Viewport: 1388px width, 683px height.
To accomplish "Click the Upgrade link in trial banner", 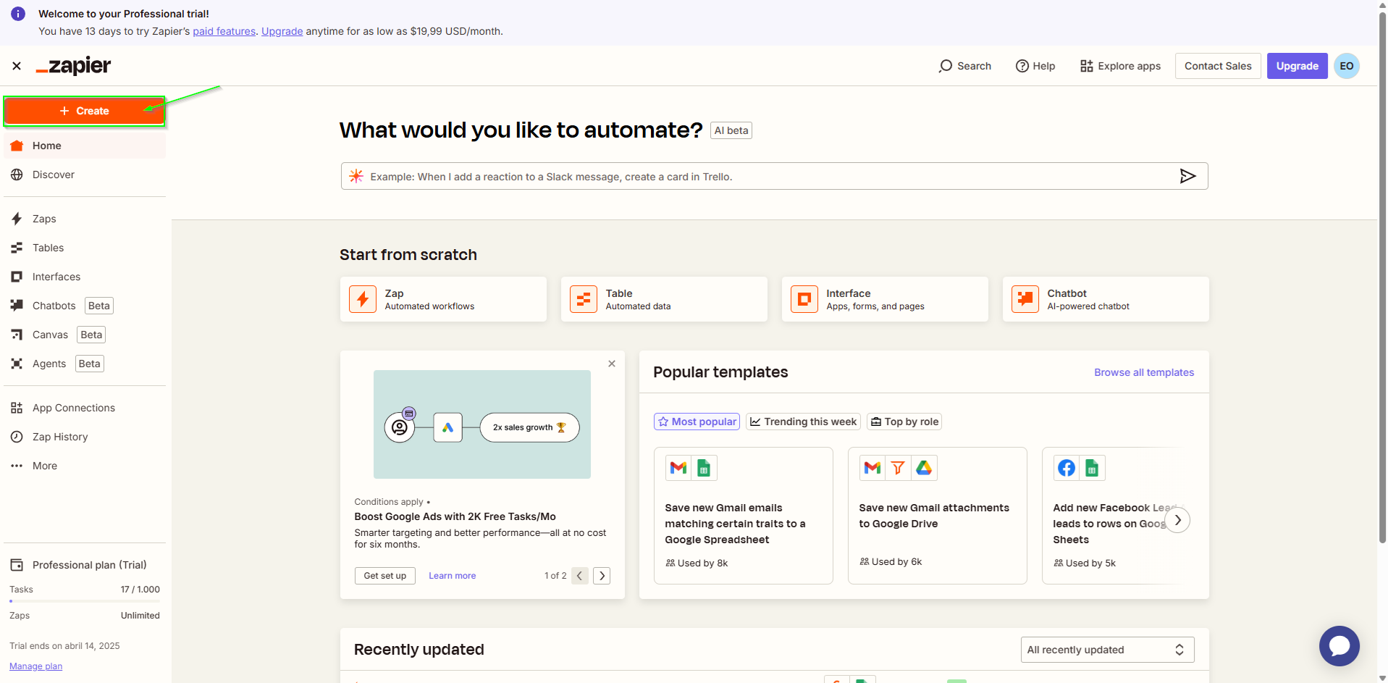I will click(282, 31).
